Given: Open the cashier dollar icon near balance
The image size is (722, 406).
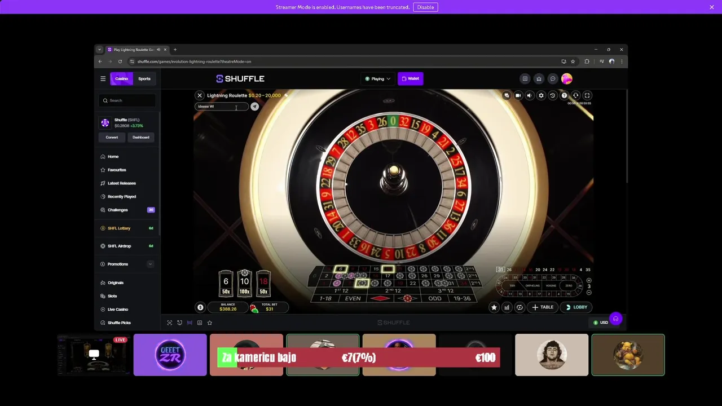Looking at the screenshot, I should [200, 307].
